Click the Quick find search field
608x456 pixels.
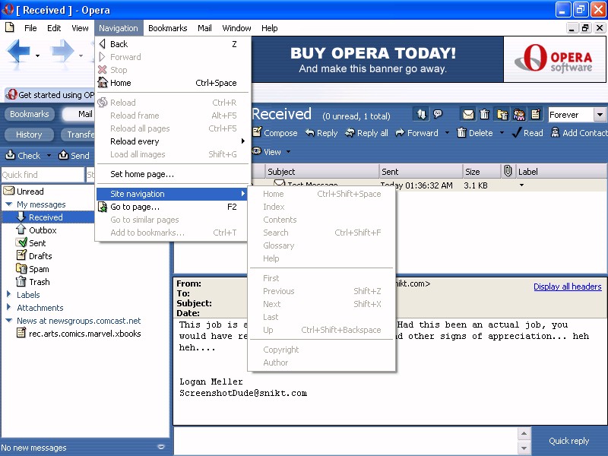[42, 175]
